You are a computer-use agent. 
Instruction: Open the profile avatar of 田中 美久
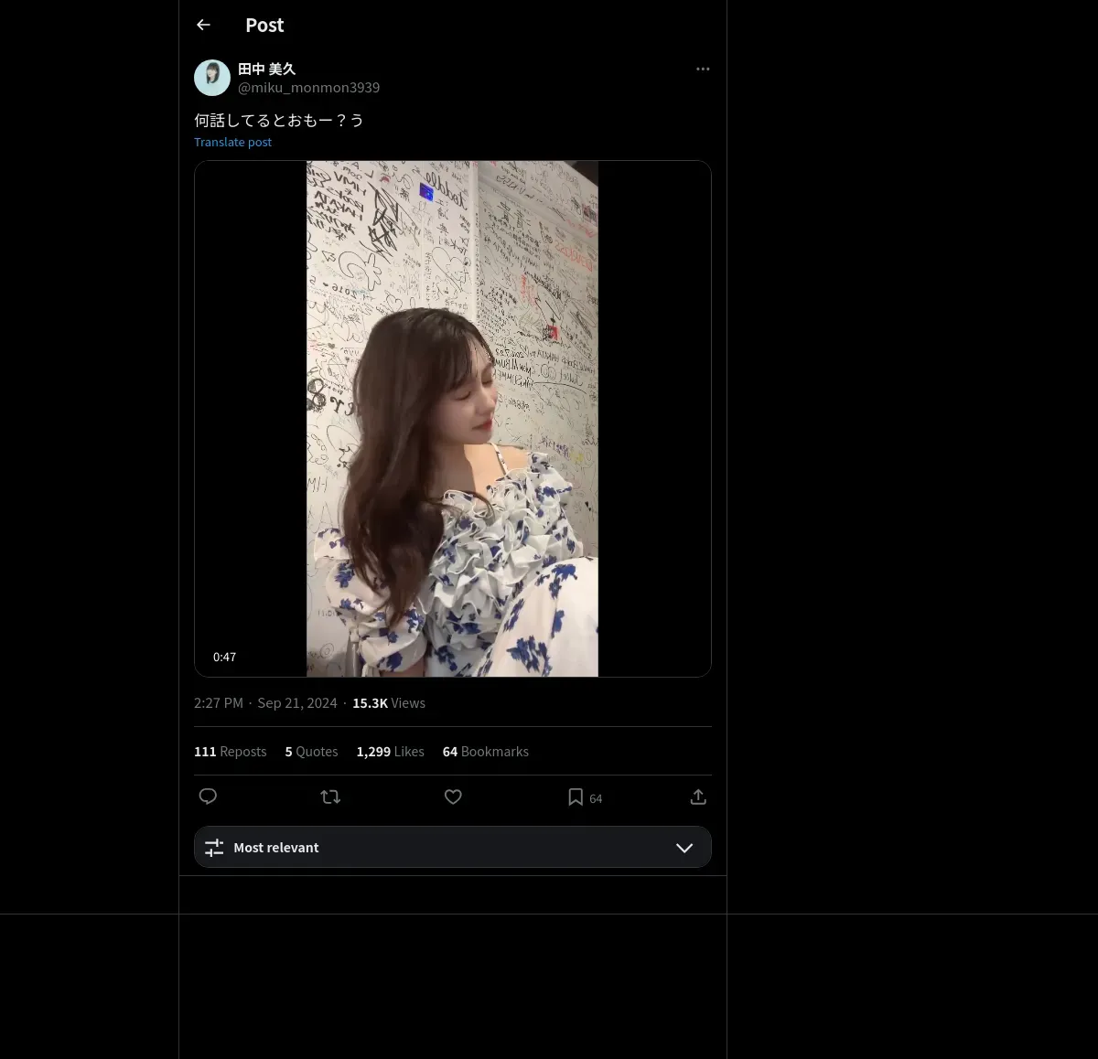pyautogui.click(x=212, y=79)
